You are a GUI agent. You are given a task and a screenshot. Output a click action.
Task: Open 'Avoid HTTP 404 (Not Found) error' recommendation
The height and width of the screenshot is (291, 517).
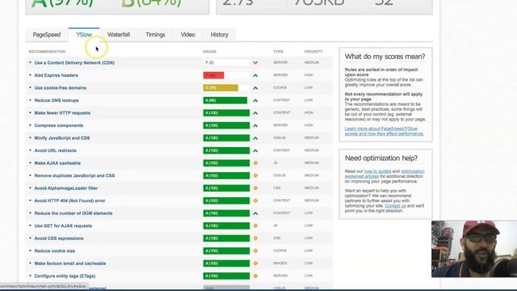[x=69, y=200]
